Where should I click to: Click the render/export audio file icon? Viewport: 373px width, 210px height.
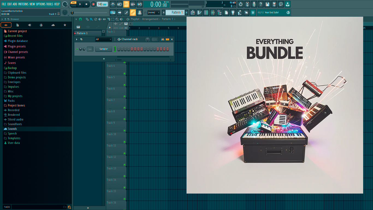tap(274, 4)
